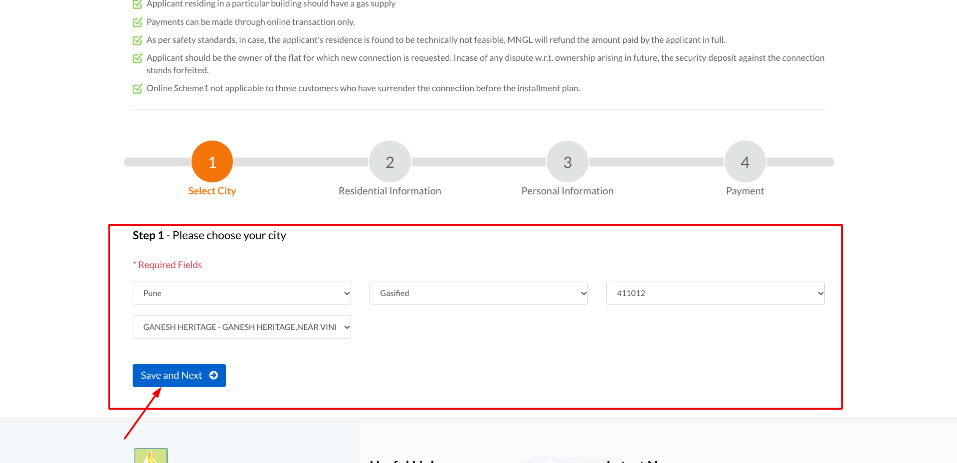Open the 411012 pincode dropdown

click(x=715, y=293)
